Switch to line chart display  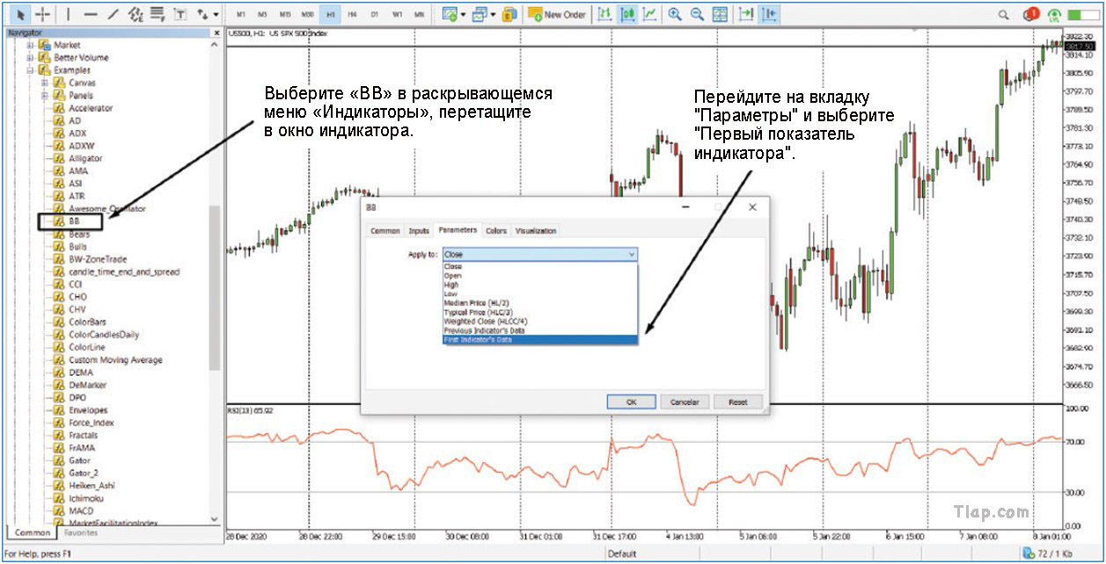pos(649,14)
